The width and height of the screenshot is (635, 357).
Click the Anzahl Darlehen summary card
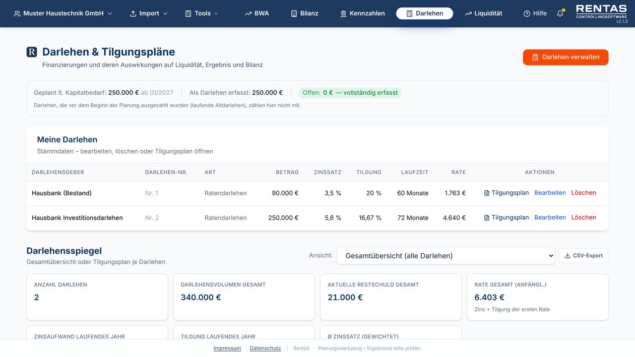(97, 297)
